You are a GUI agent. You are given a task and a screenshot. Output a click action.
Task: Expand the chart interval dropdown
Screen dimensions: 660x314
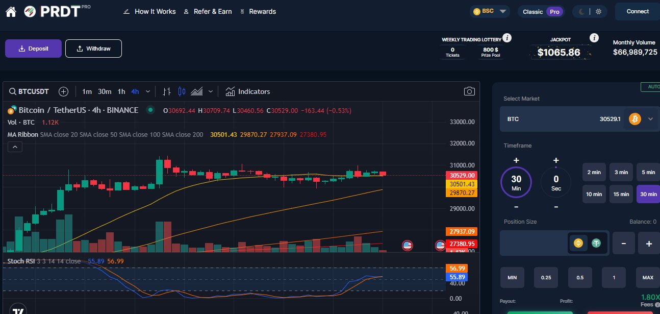pos(148,91)
